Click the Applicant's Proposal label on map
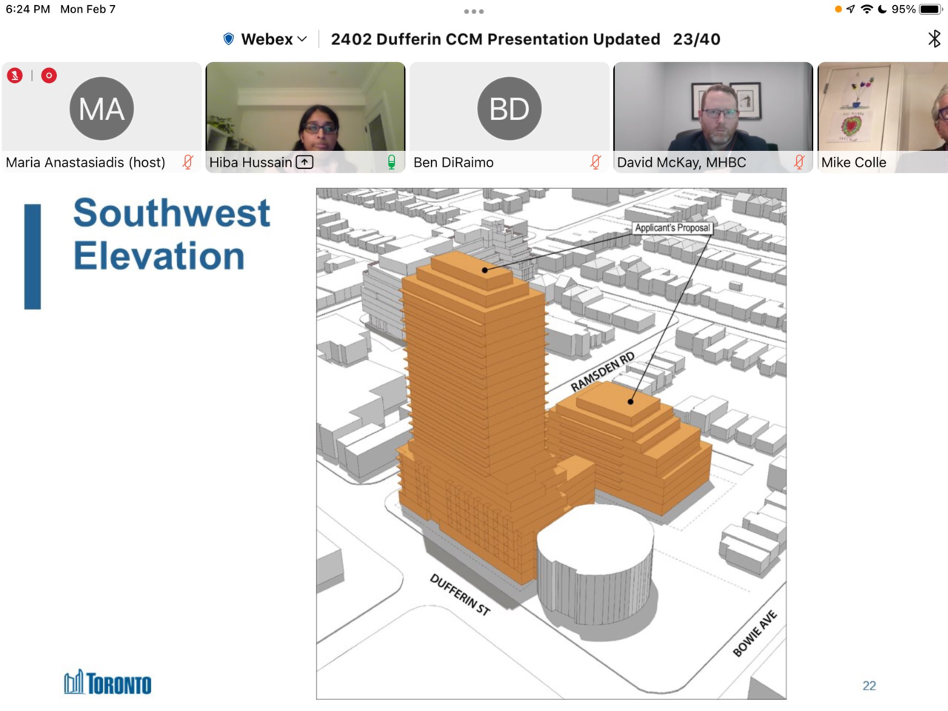 click(672, 228)
